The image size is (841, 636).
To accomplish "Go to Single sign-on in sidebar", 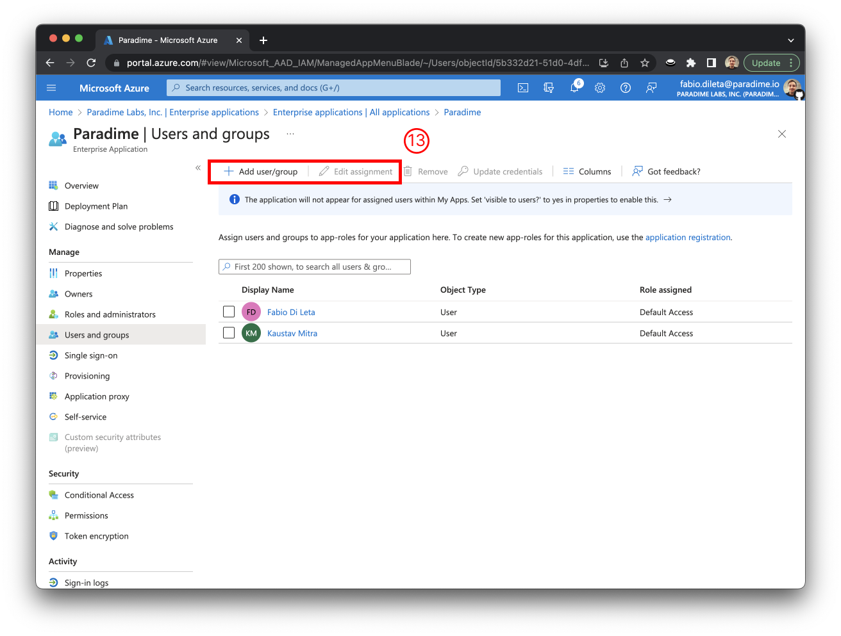I will coord(90,355).
